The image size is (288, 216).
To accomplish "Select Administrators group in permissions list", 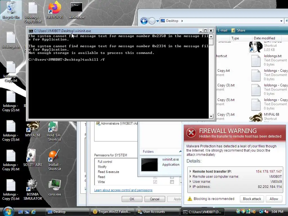I will pyautogui.click(x=117, y=123).
